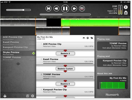This screenshot has width=132, height=100.
Task: Click the Playing next Komposit Preview Clip card
Action: tap(112, 63)
